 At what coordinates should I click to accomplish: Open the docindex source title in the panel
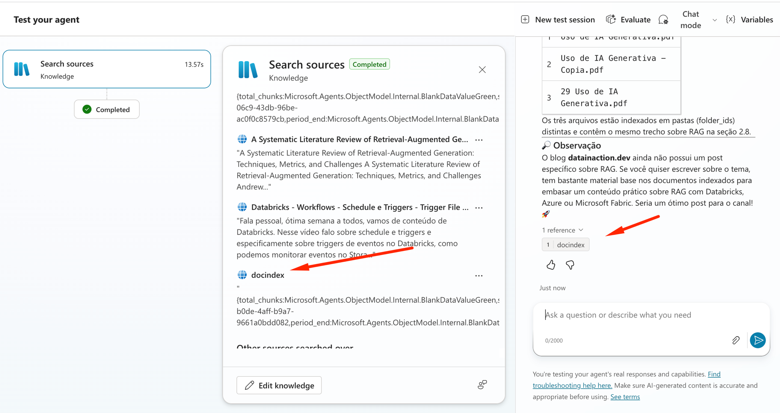tap(268, 275)
